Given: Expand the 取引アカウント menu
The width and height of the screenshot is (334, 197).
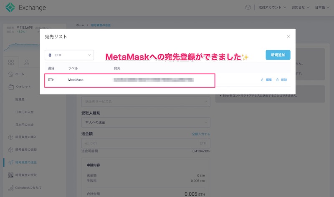Looking at the screenshot, I should point(272,7).
